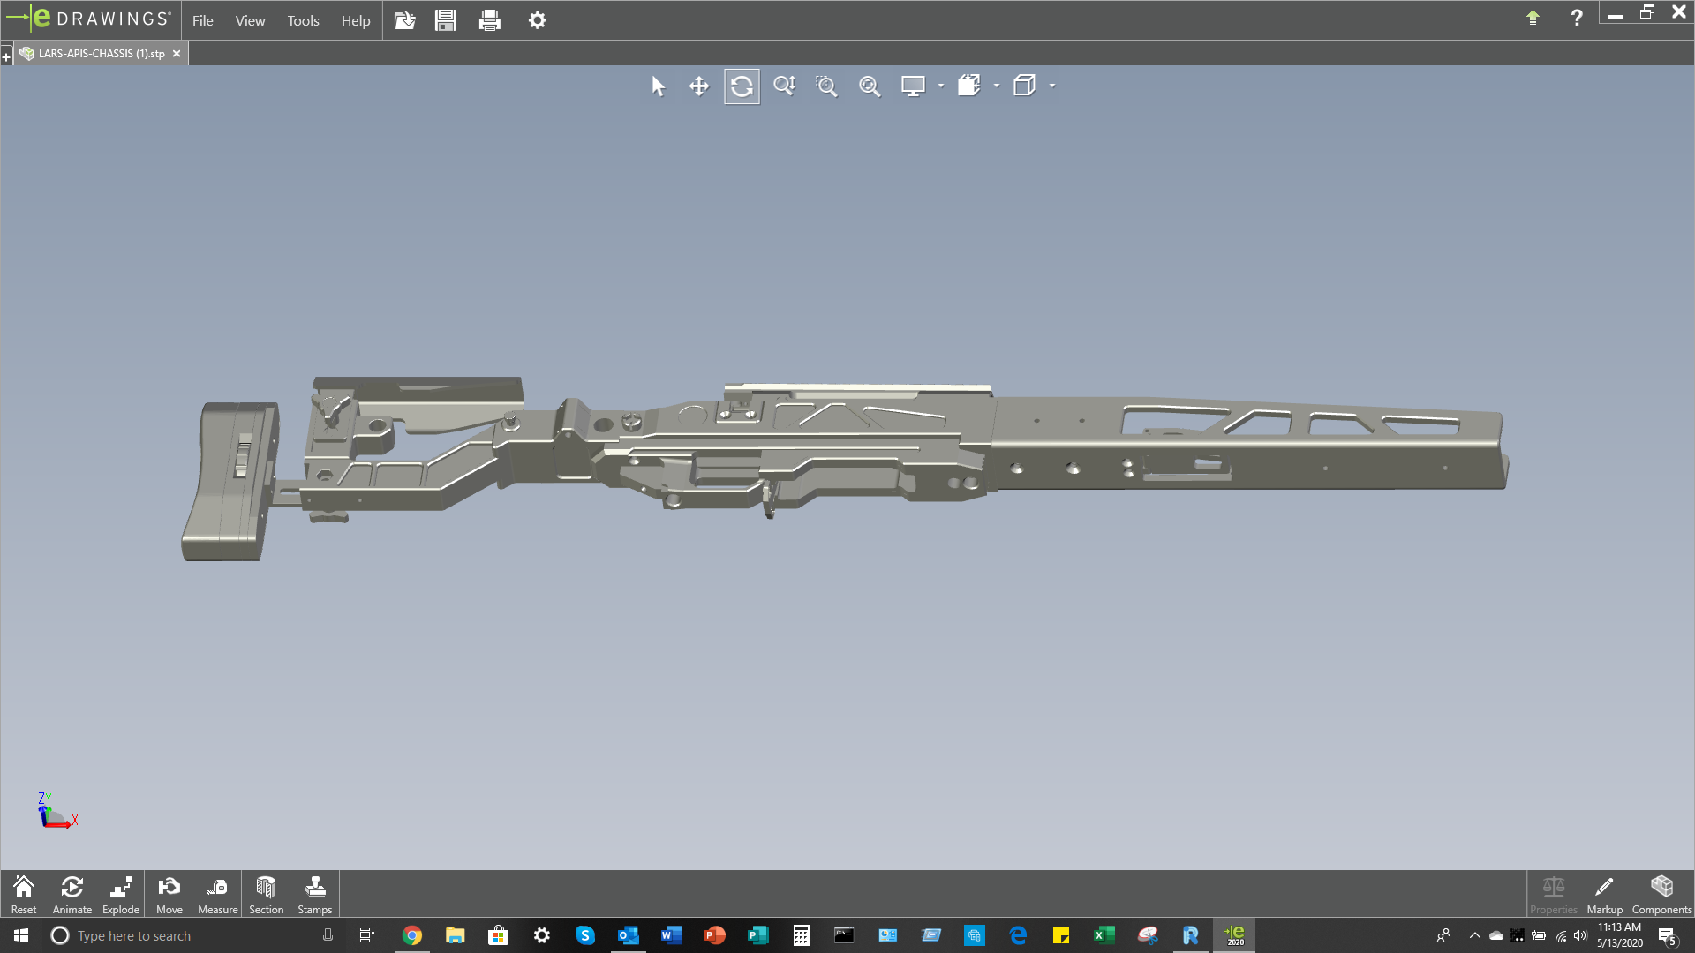Viewport: 1695px width, 953px height.
Task: Click the eDrawings 2020 taskbar icon
Action: (x=1234, y=935)
